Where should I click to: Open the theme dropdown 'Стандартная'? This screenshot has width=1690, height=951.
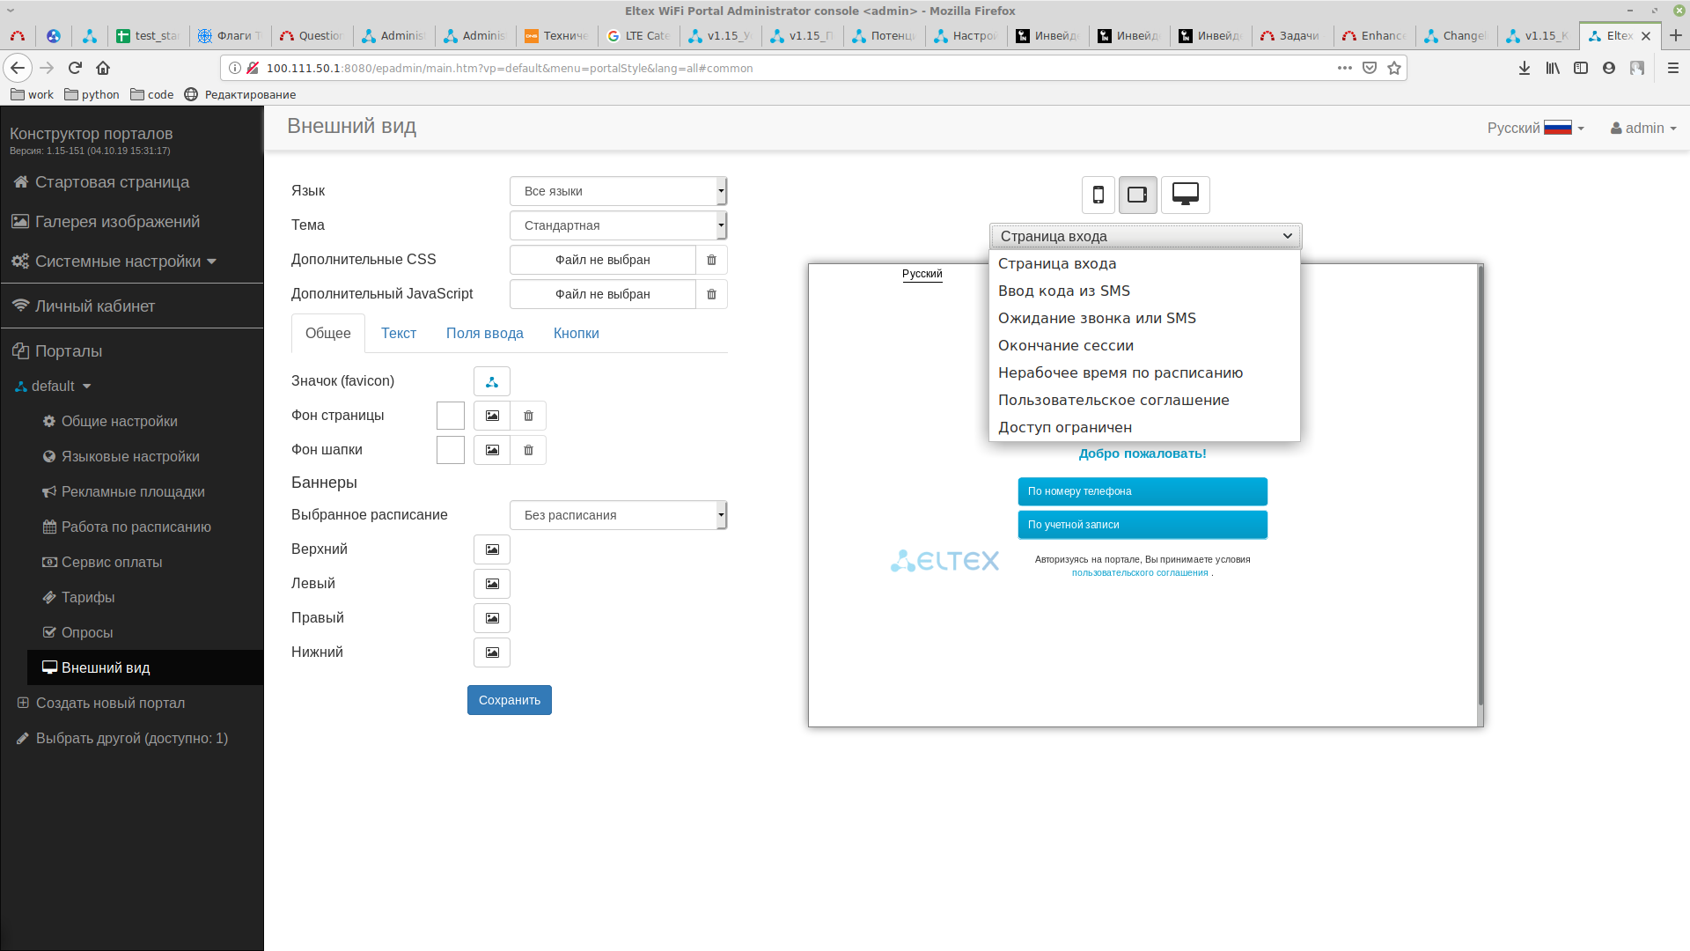[618, 225]
